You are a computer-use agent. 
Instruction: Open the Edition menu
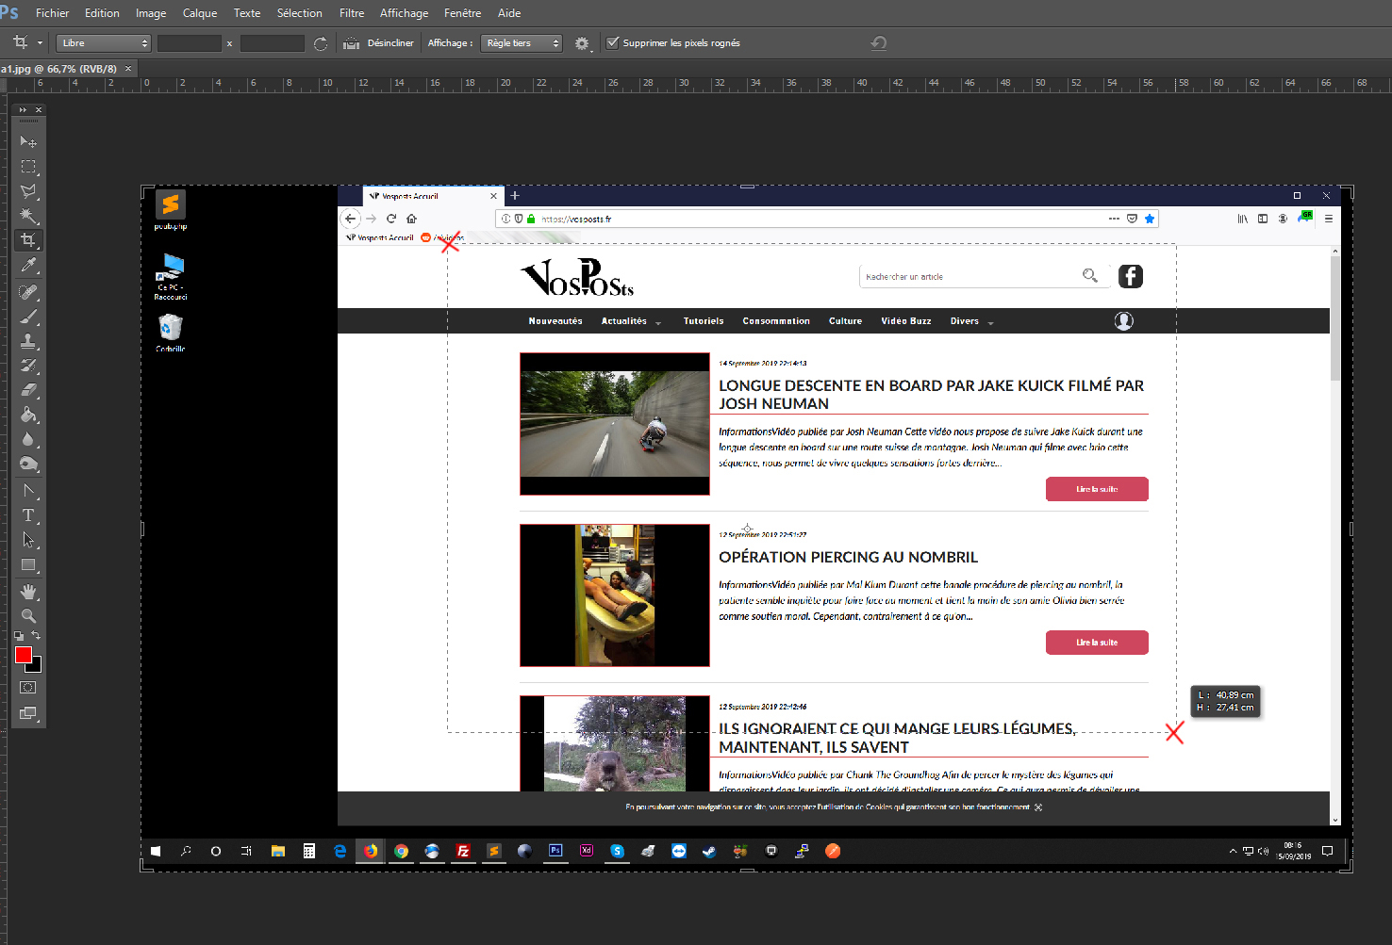[x=102, y=13]
